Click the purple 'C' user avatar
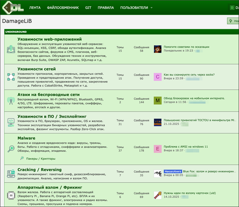239x207 pixels. click(158, 77)
